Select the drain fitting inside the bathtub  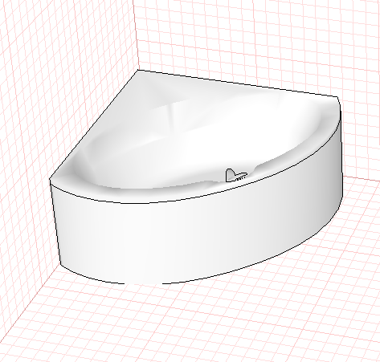[x=235, y=175]
